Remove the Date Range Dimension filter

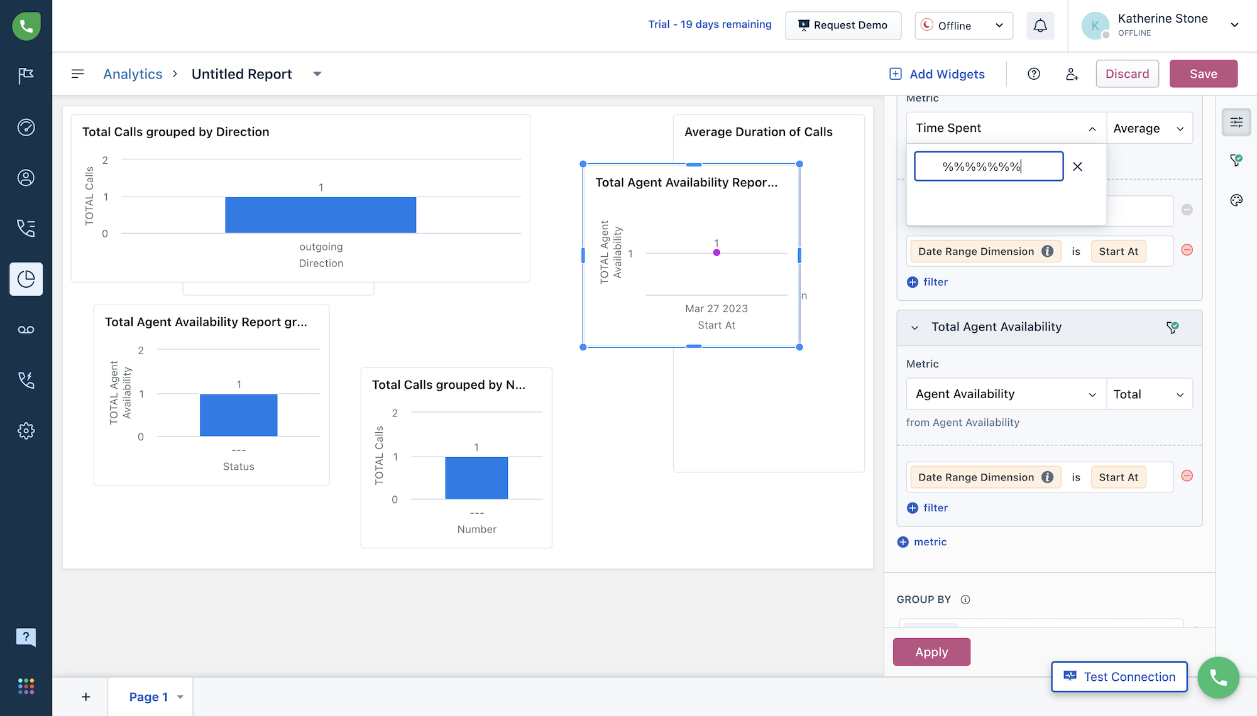pos(1187,250)
